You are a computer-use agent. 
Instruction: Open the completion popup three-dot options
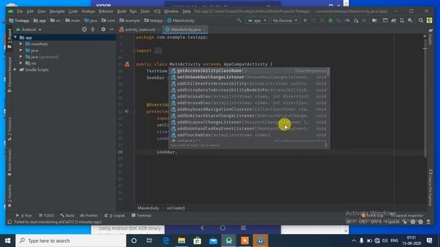click(326, 145)
